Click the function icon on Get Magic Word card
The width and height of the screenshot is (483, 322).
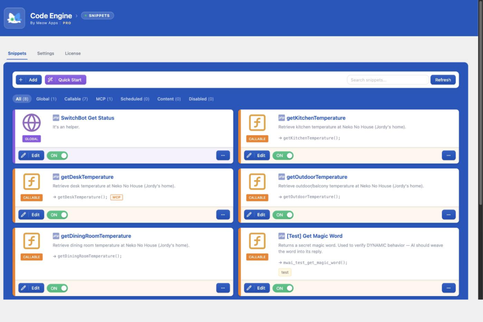coord(257,241)
